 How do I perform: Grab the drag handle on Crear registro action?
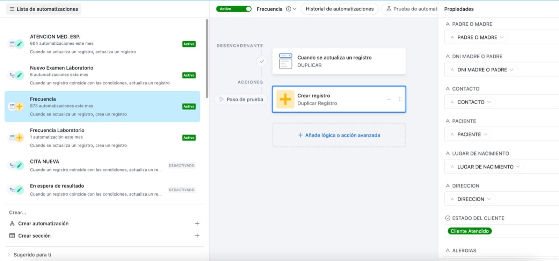[400, 99]
